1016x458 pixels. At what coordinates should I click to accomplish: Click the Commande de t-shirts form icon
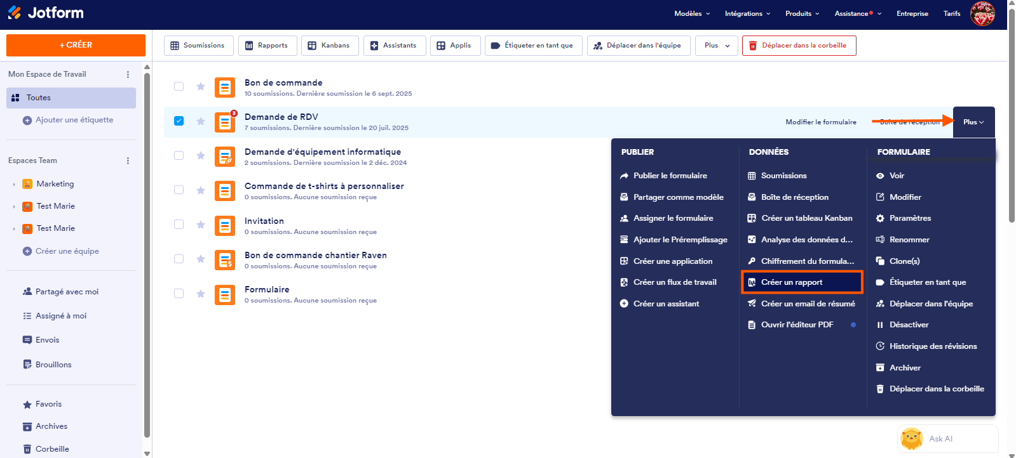225,190
